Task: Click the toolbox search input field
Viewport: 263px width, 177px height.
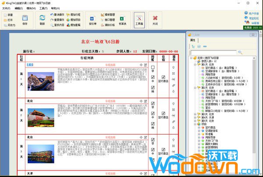Action: click(x=213, y=53)
